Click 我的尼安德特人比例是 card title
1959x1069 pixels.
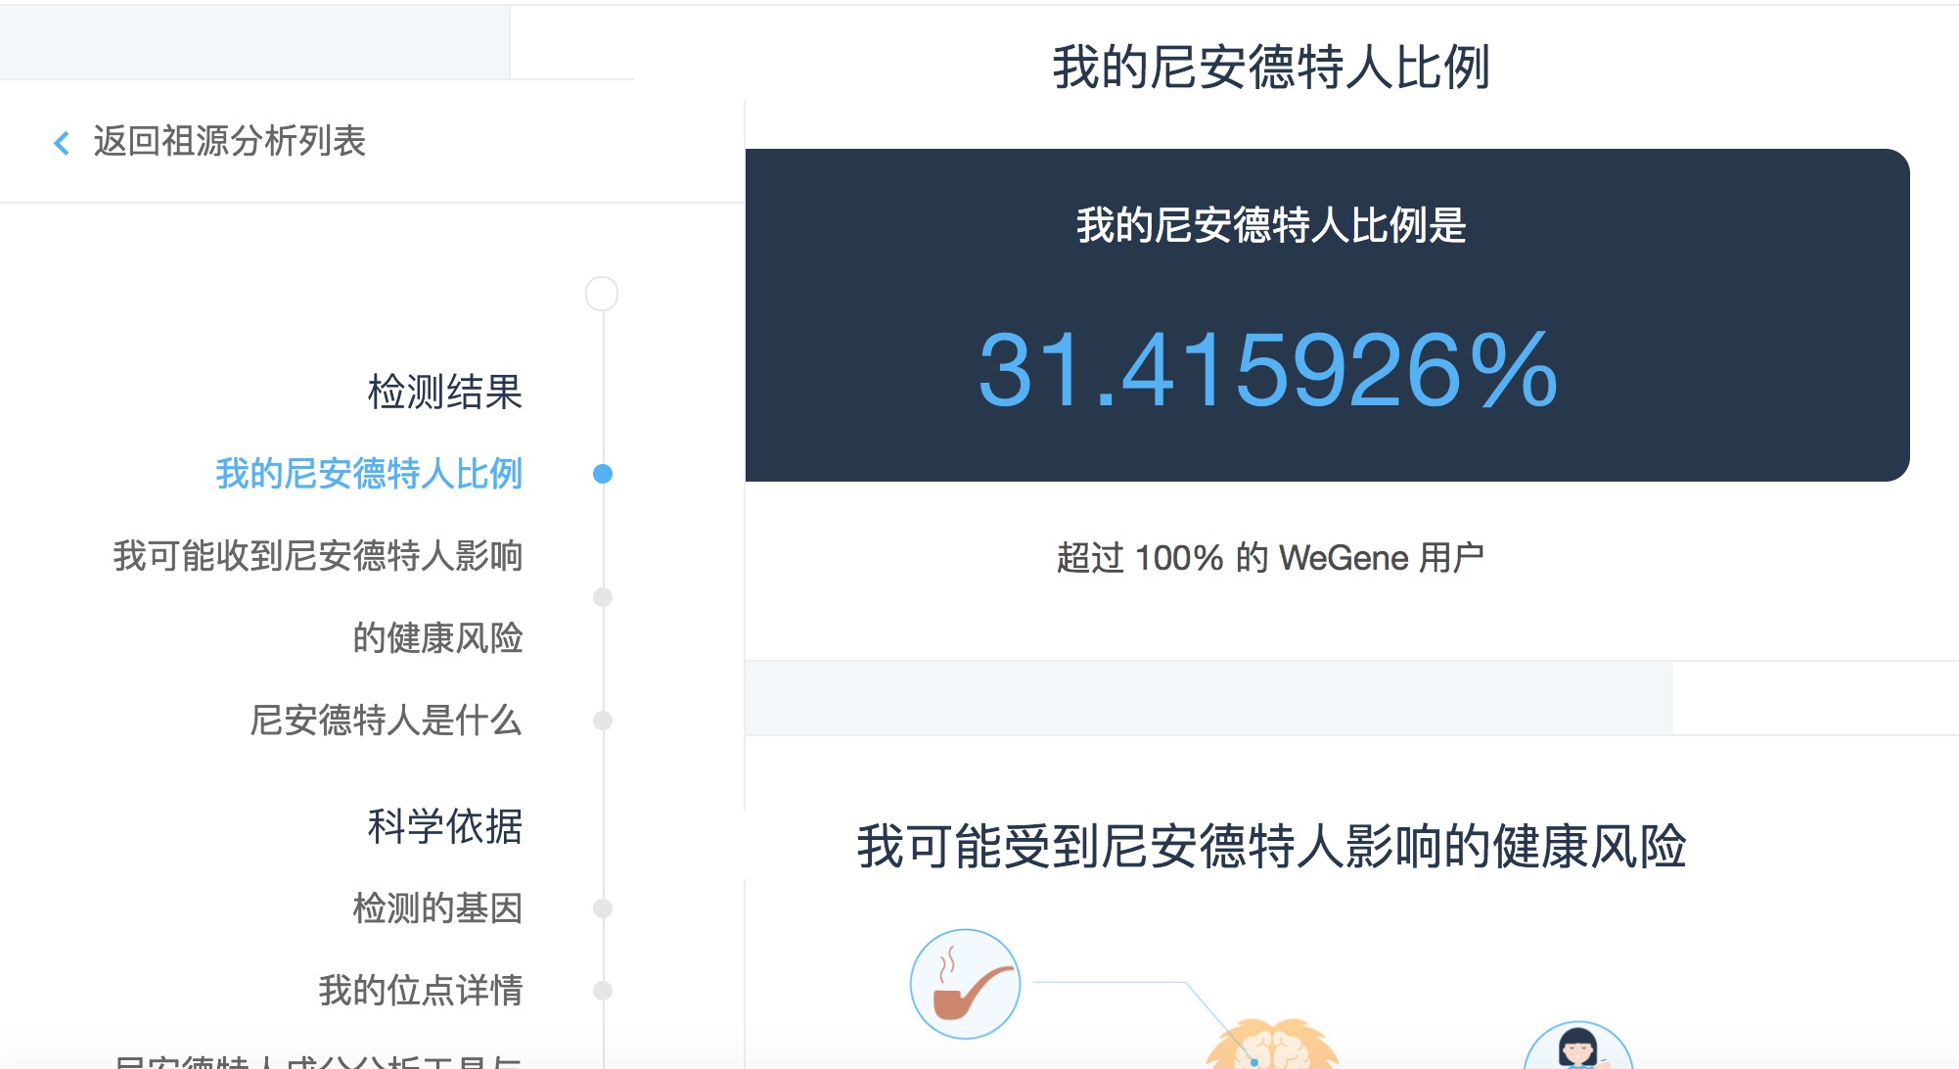tap(1271, 225)
